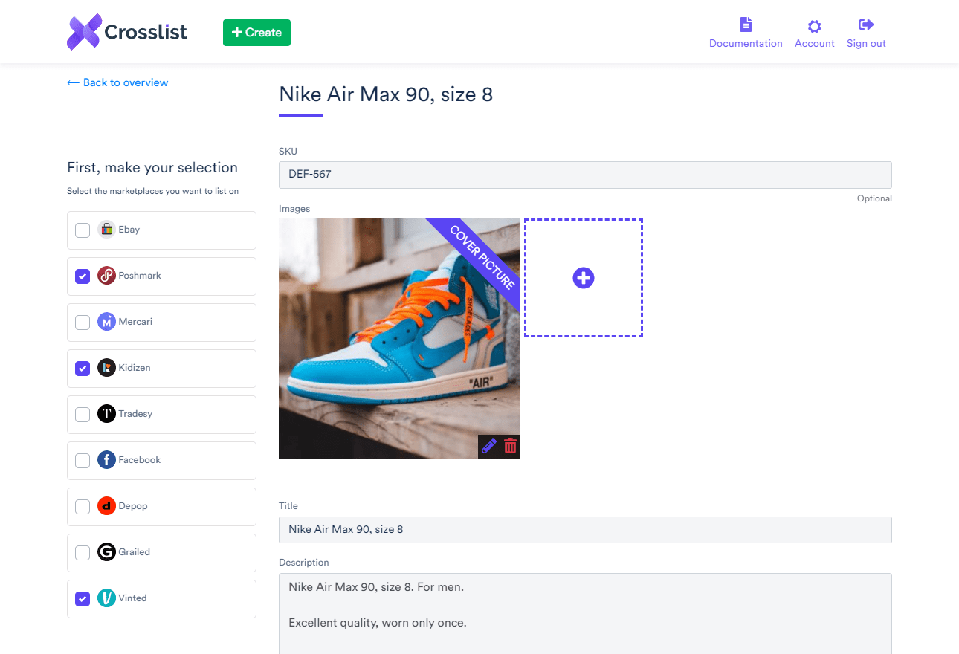959x654 pixels.
Task: Select the sneaker cover picture thumbnail
Action: pos(399,339)
